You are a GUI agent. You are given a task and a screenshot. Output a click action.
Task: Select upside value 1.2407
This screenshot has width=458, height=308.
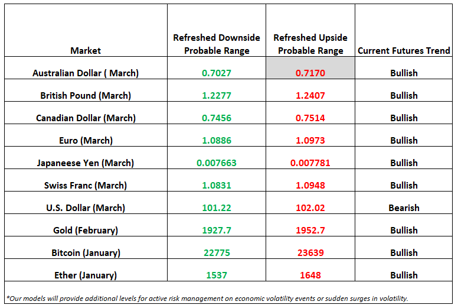coord(310,95)
